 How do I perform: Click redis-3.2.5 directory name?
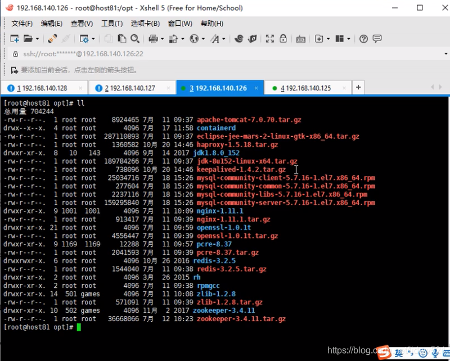pyautogui.click(x=214, y=261)
